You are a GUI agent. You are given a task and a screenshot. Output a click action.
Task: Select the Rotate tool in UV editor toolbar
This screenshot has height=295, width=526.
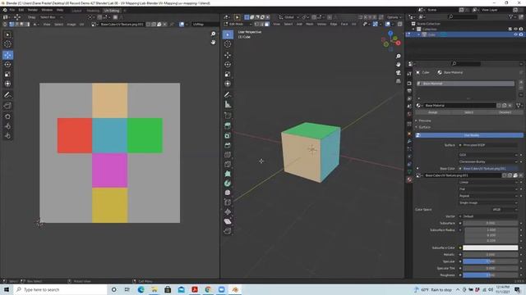[7, 65]
